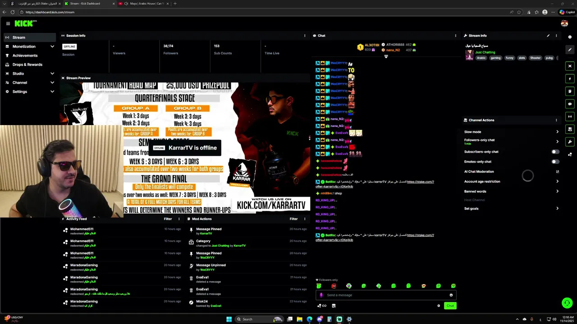
Task: Open chat settings gear beside Chat button
Action: [439, 306]
